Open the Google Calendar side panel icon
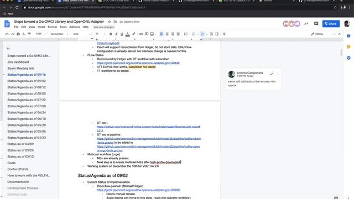 click(x=348, y=36)
